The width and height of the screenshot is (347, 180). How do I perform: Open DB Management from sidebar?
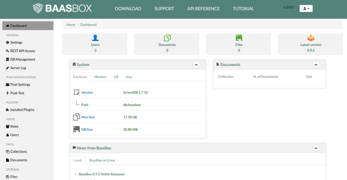click(x=23, y=60)
